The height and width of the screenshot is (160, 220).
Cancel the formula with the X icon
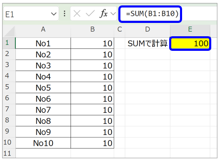coord(77,14)
